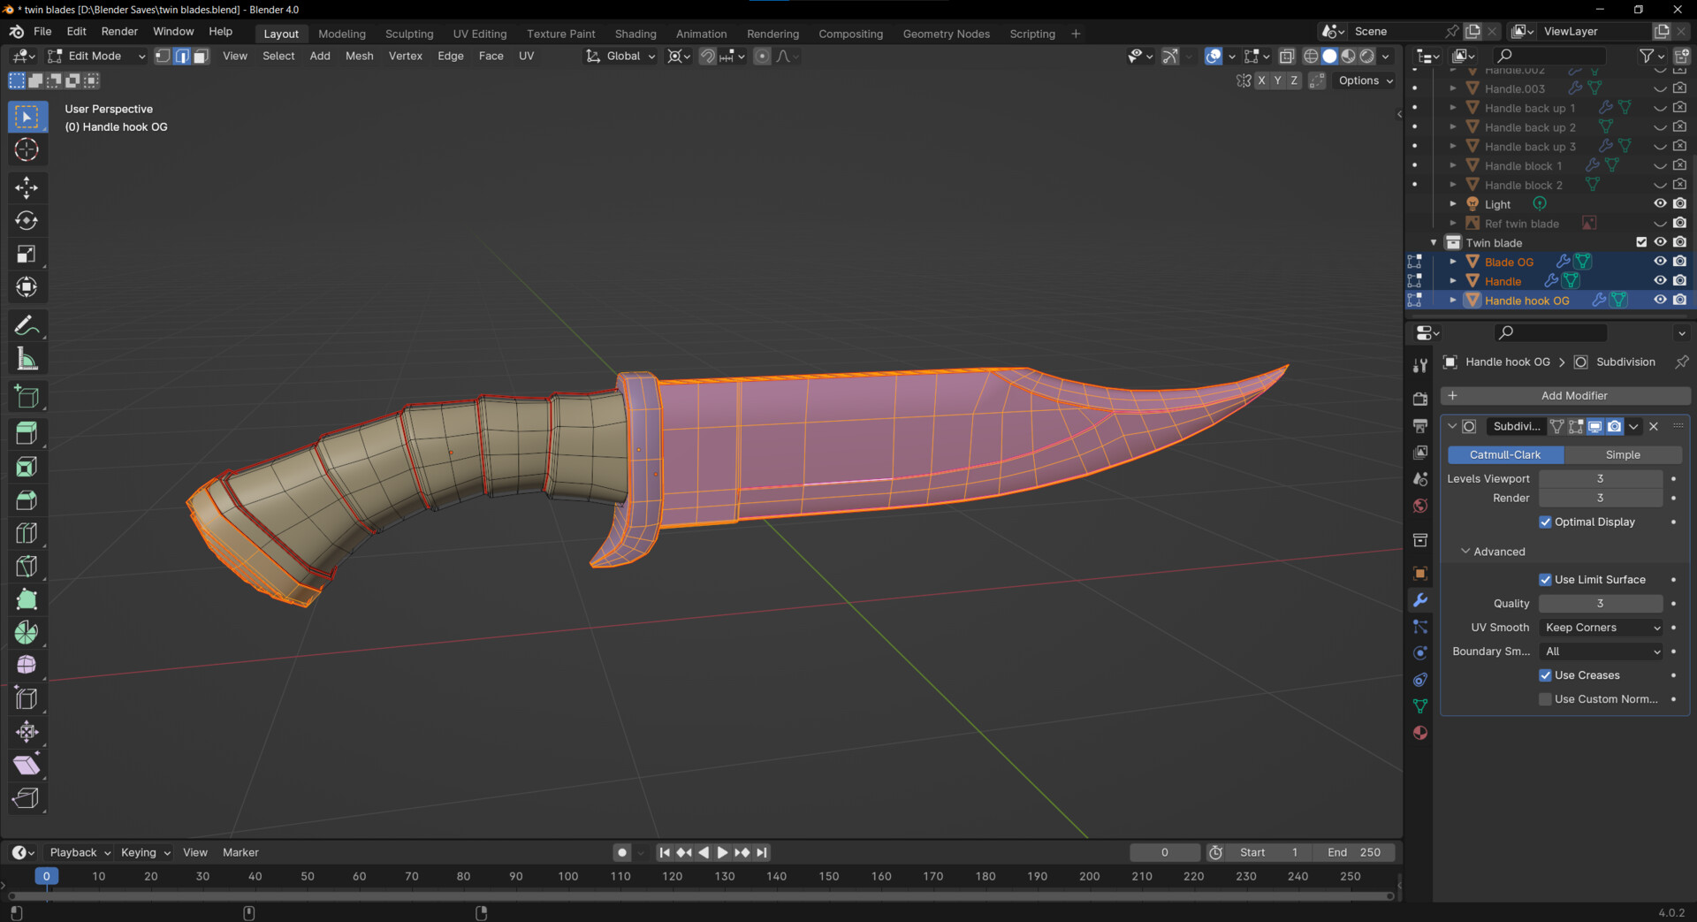This screenshot has height=922, width=1697.
Task: Hide Blade OG using eye icon
Action: pyautogui.click(x=1660, y=262)
